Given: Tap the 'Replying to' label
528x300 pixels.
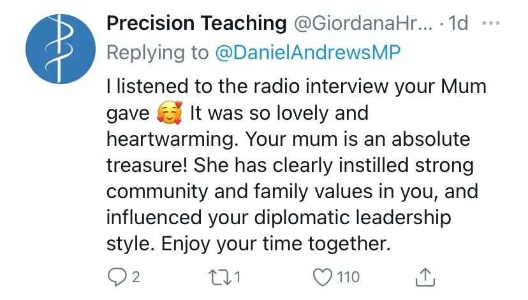Looking at the screenshot, I should point(158,53).
